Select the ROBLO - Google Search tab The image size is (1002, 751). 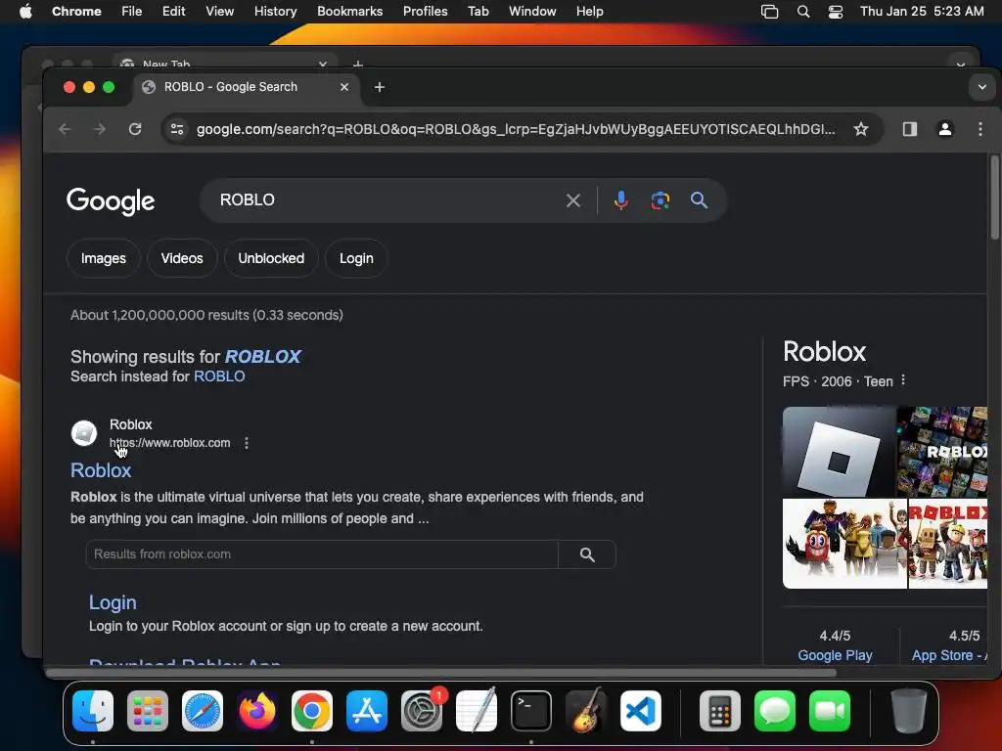[x=247, y=87]
